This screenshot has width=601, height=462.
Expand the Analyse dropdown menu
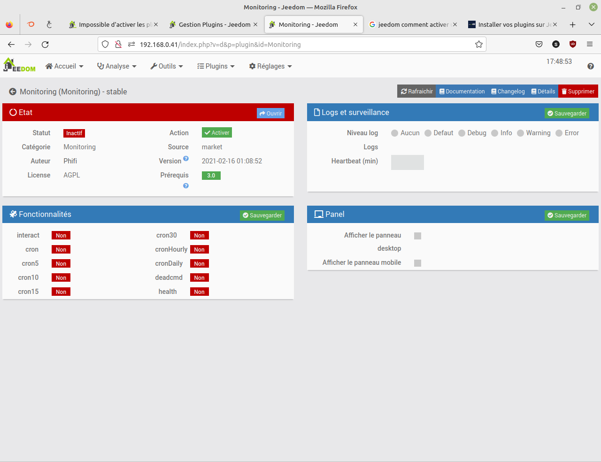click(117, 66)
